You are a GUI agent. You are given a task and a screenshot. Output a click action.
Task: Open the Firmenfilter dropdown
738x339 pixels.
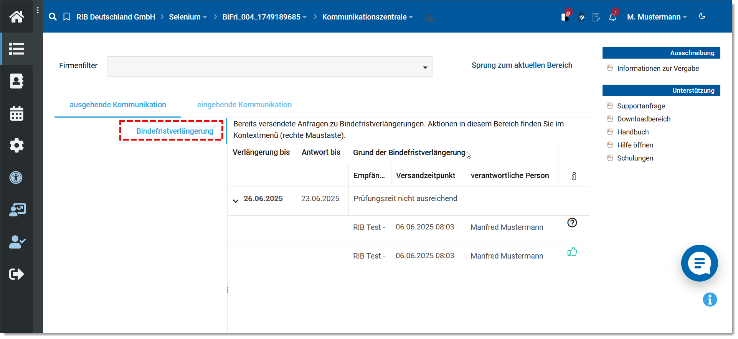(x=270, y=67)
